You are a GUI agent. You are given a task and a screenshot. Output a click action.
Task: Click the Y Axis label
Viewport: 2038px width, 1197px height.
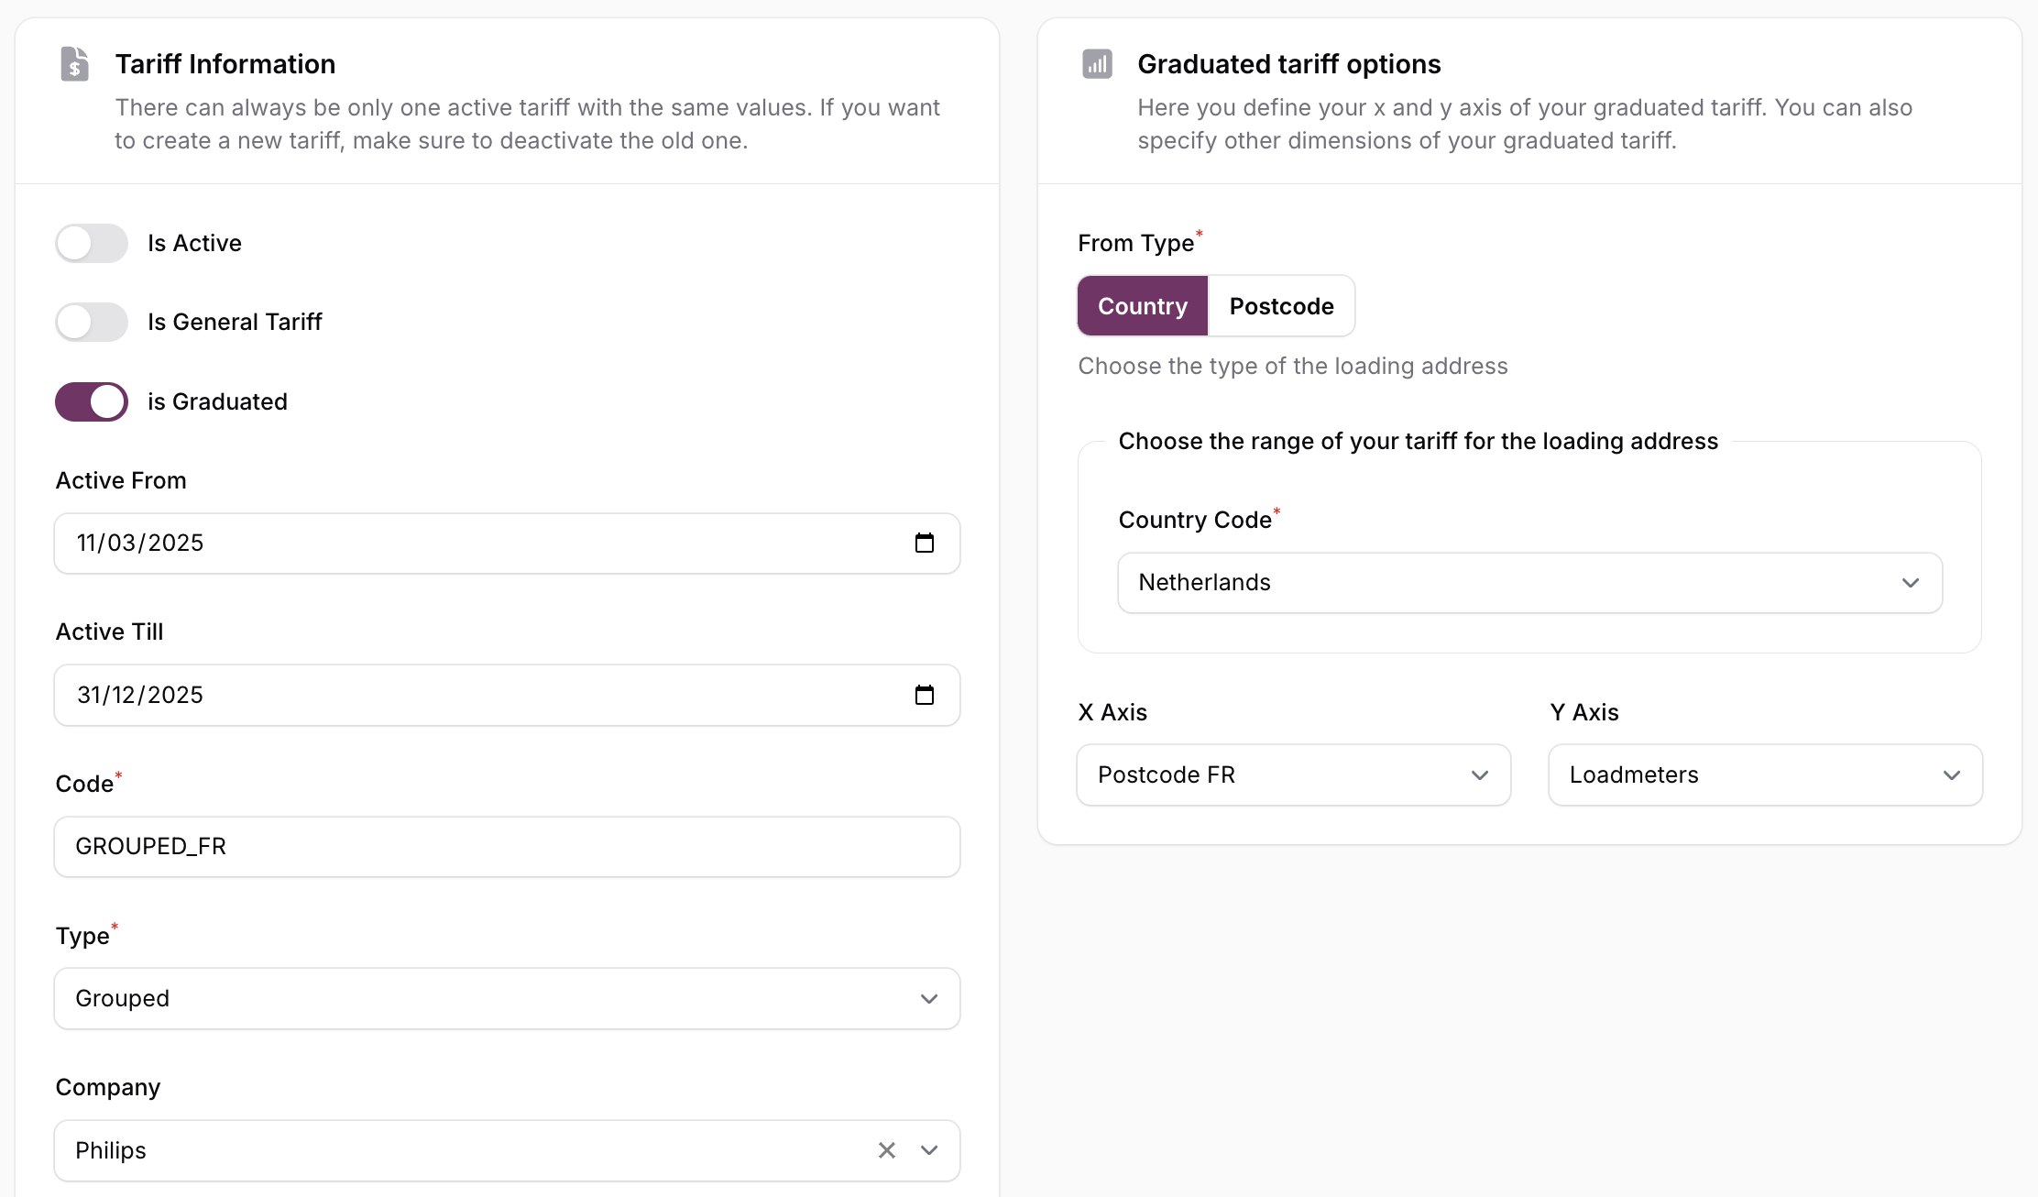point(1584,712)
